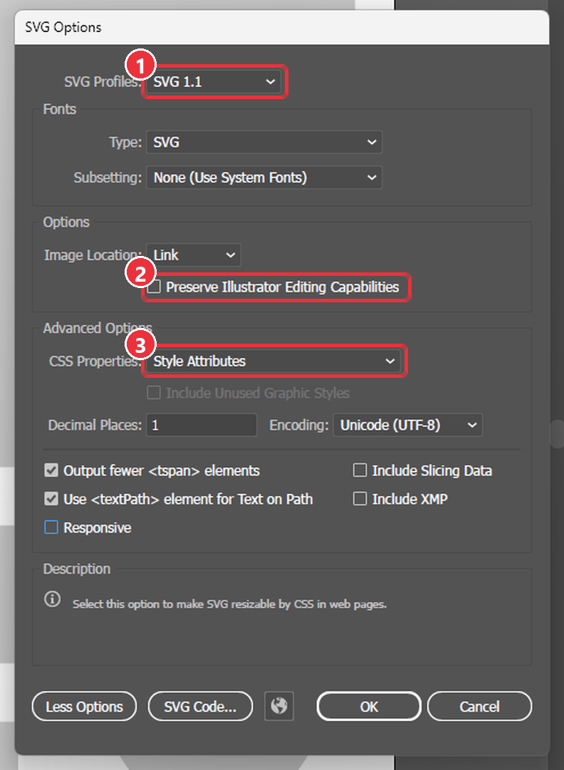Enable the Responsive checkbox
This screenshot has height=770, width=564.
coord(51,528)
